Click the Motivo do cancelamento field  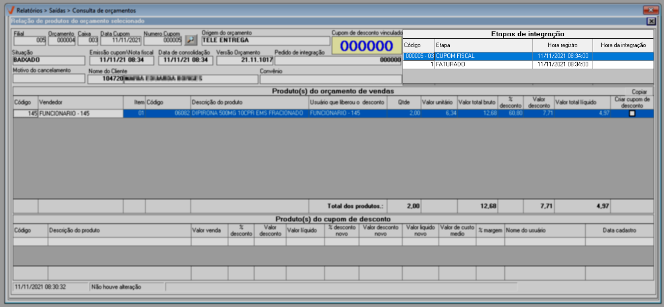click(48, 79)
